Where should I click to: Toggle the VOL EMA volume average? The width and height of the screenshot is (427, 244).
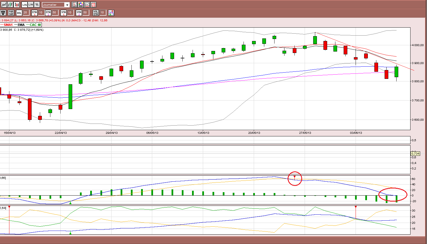pyautogui.click(x=96, y=13)
